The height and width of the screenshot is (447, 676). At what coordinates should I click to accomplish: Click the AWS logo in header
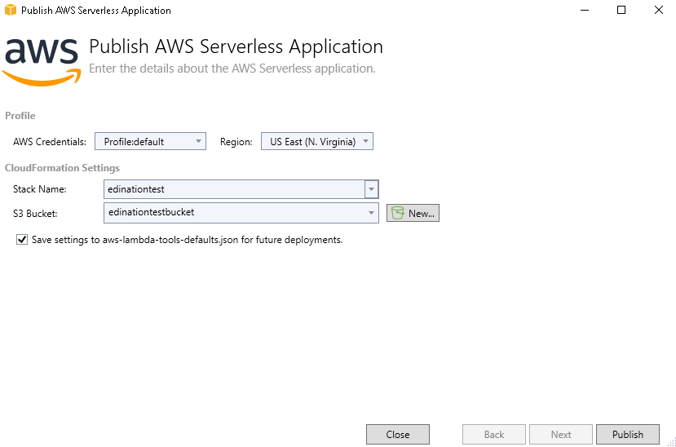tap(42, 62)
